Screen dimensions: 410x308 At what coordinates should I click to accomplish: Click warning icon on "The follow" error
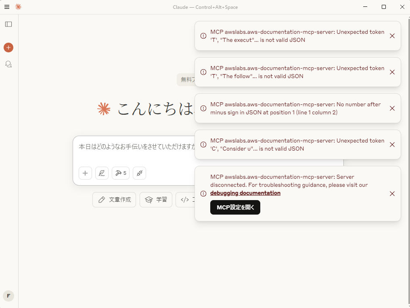(203, 72)
